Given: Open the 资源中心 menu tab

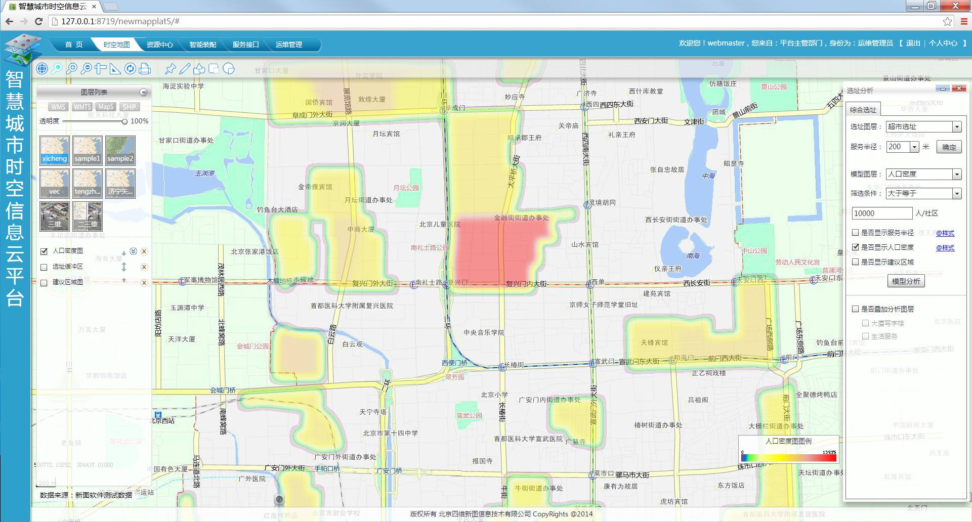Looking at the screenshot, I should [159, 45].
